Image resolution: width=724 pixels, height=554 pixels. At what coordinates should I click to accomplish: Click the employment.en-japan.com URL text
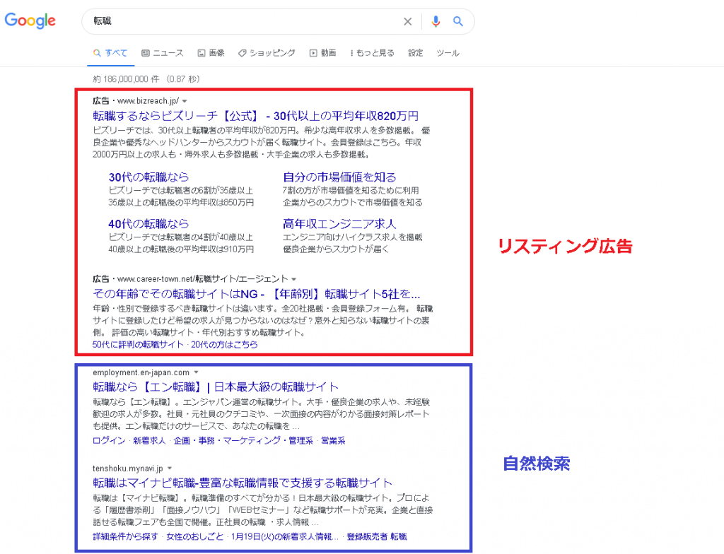[141, 372]
